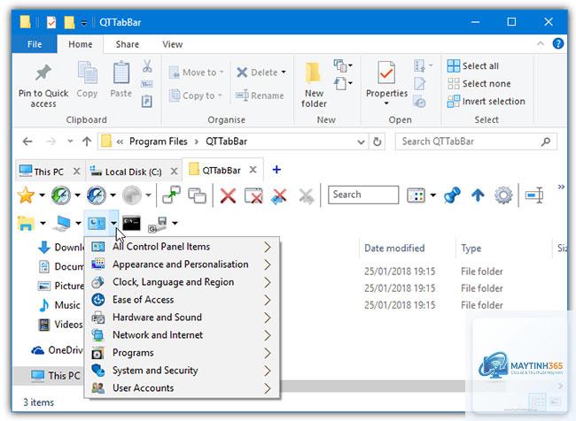Open the Delete dropdown arrow in ribbon
The image size is (576, 421).
[x=284, y=73]
